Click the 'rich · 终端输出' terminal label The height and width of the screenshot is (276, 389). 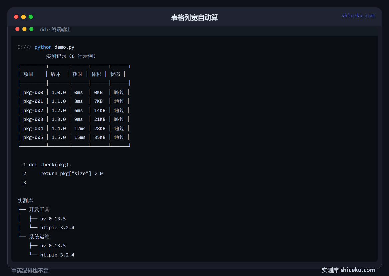[x=55, y=30]
